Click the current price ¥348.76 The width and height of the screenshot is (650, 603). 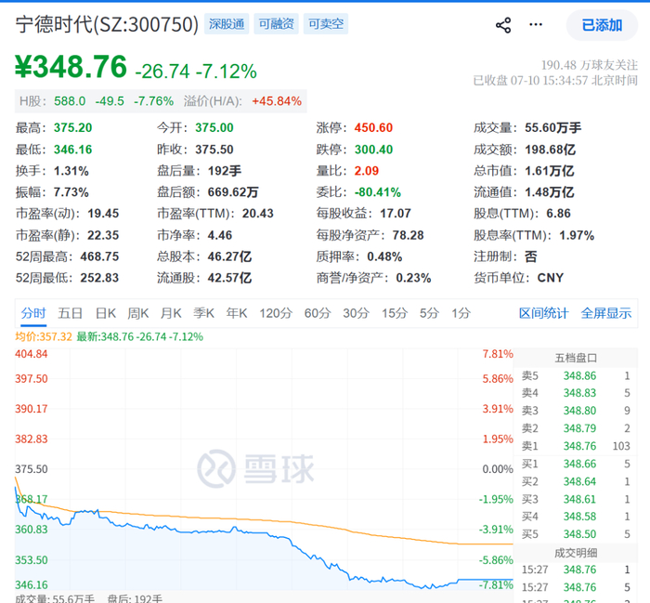point(71,67)
